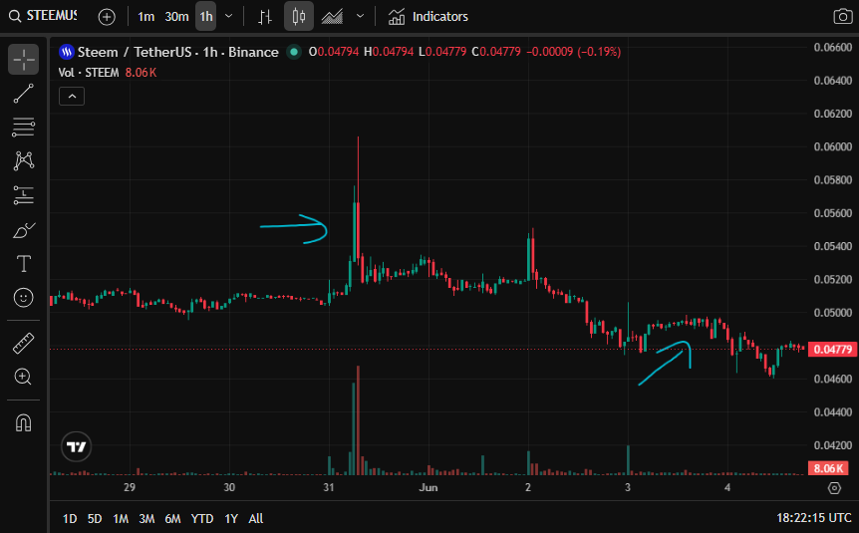
Task: Set the 1Y date range
Action: click(231, 518)
